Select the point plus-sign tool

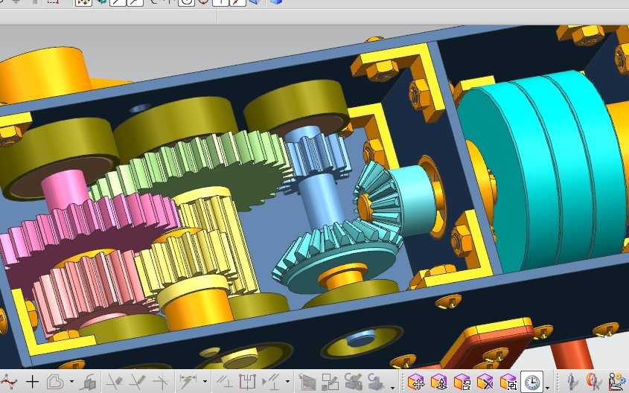(32, 382)
